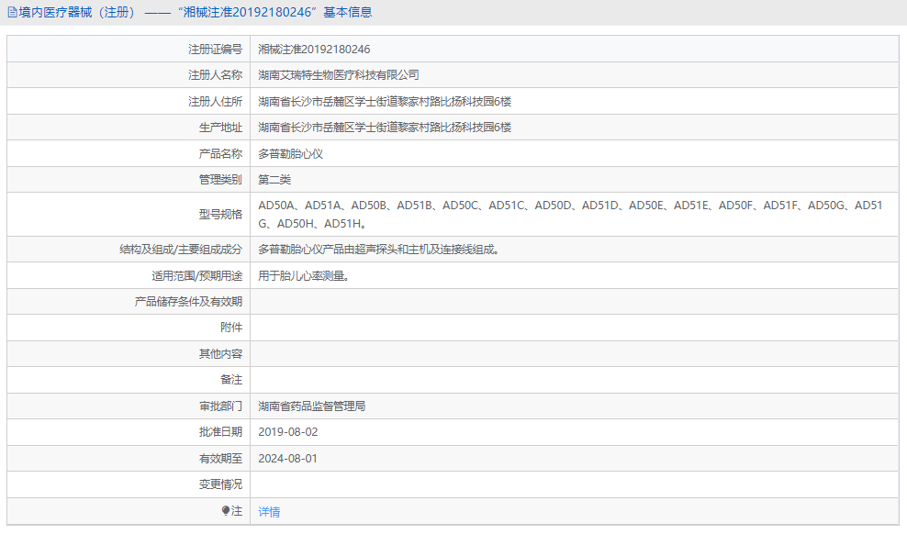Click the 注册人名称 row label
This screenshot has height=534, width=907.
click(x=215, y=75)
